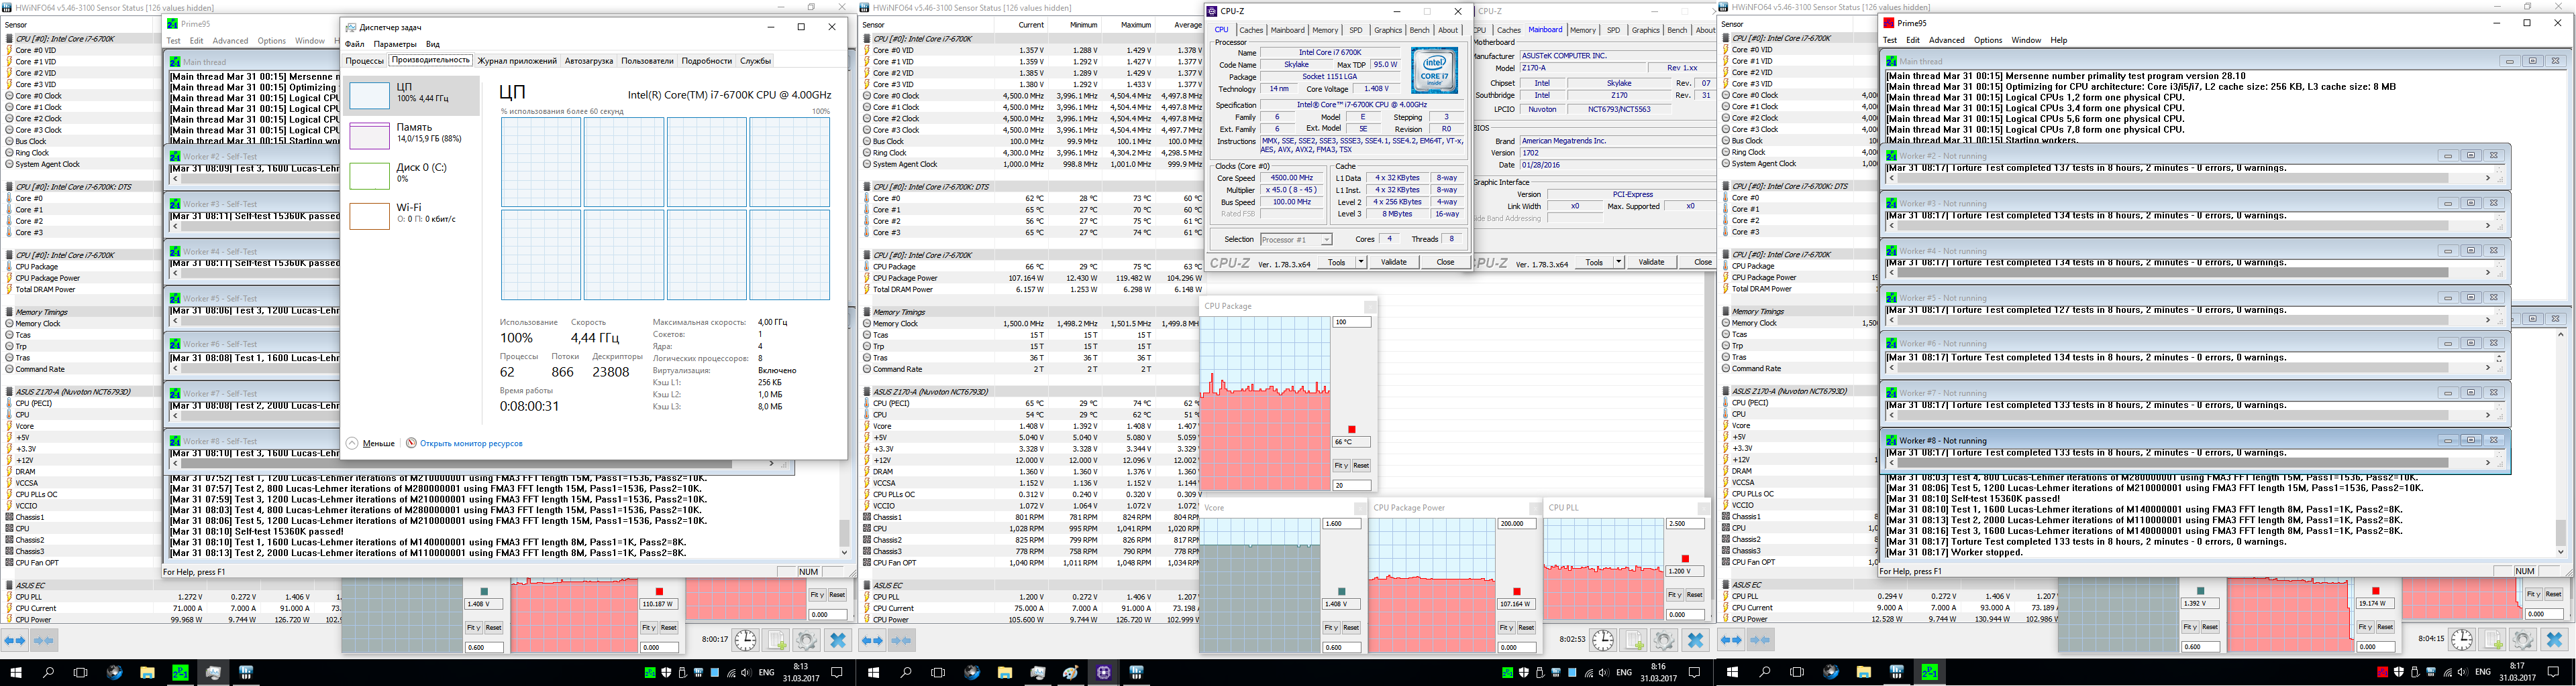2576x686 pixels.
Task: Click the red color swatch in CPU Package Power graph
Action: pos(1517,592)
